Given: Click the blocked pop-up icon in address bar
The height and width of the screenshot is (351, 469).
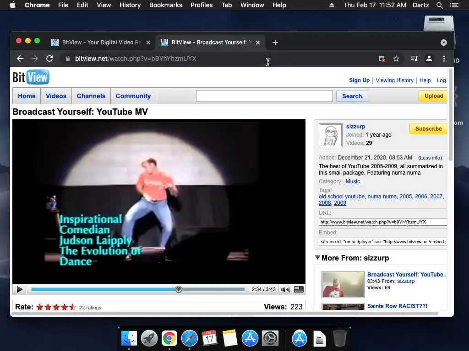Looking at the screenshot, I should pyautogui.click(x=382, y=58).
